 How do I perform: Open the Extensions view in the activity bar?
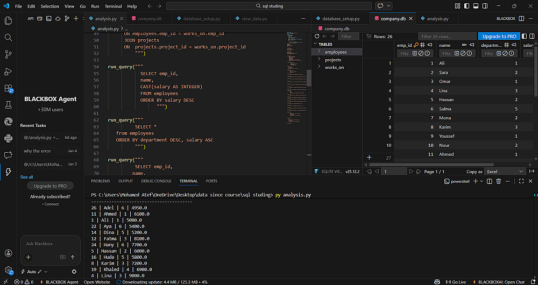click(8, 88)
